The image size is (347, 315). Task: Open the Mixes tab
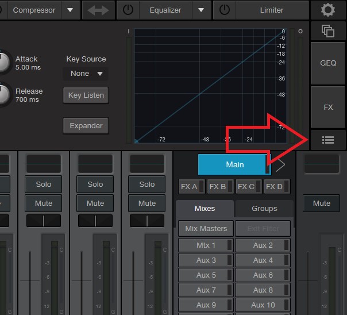(205, 209)
